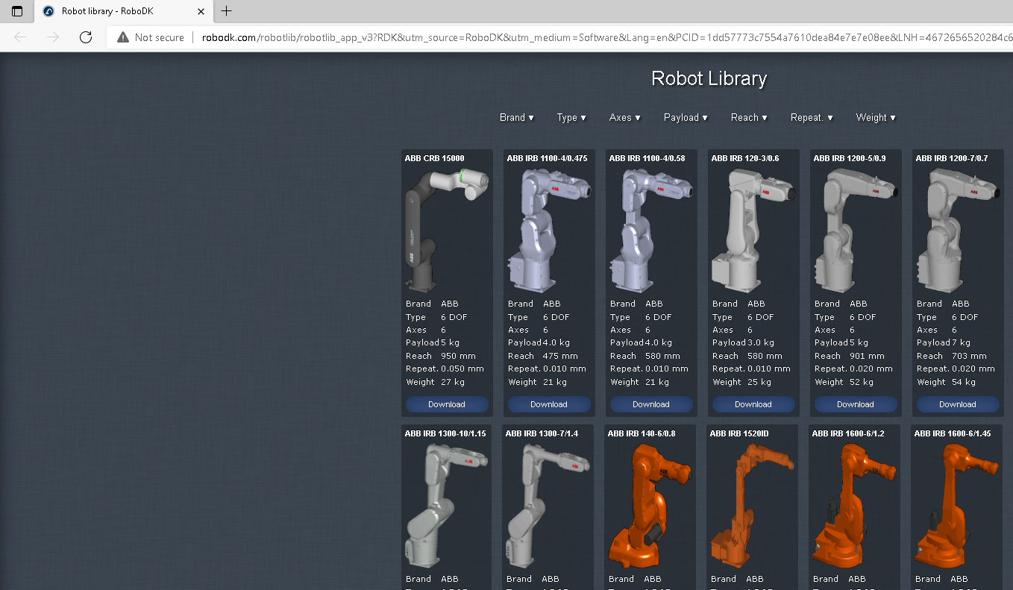Click the ABB IRB 1600-6/1.2 robot image

click(854, 505)
